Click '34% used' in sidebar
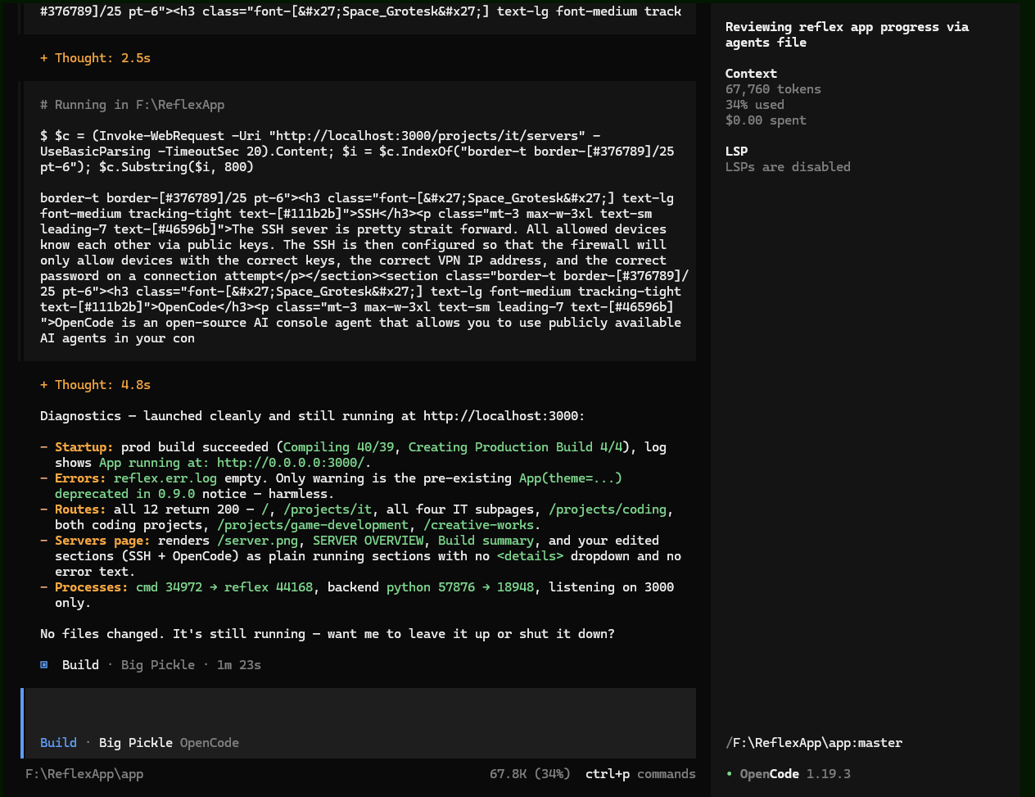The height and width of the screenshot is (797, 1035). click(x=755, y=105)
